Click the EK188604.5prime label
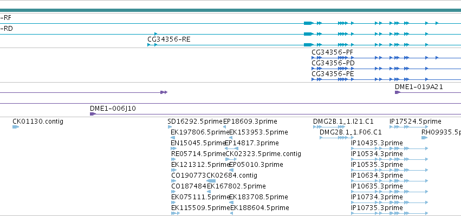This screenshot has width=461, height=216. (x=259, y=208)
